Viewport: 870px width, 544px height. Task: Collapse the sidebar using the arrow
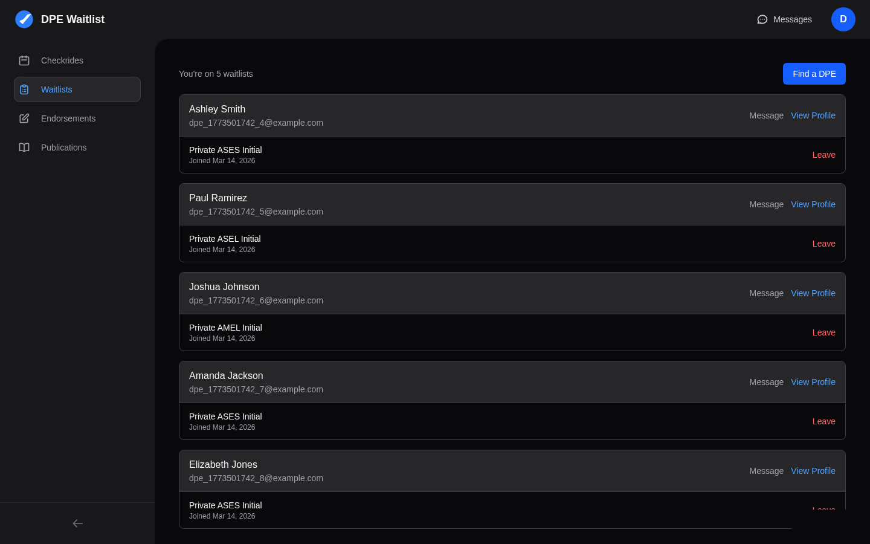[x=77, y=523]
